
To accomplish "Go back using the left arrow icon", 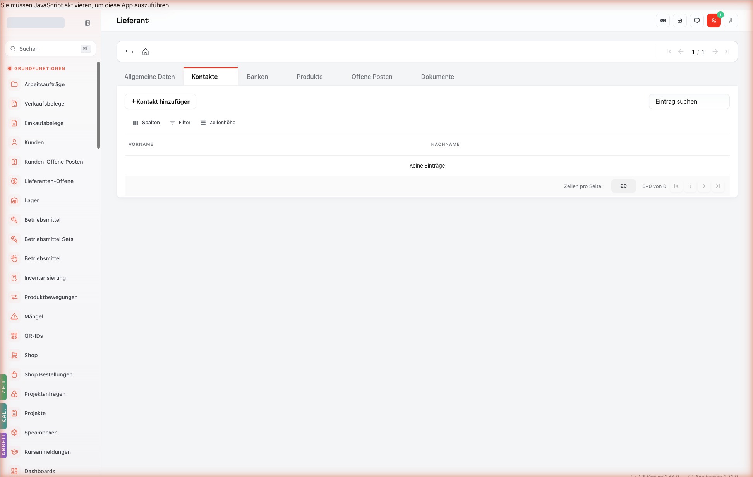I will point(129,51).
